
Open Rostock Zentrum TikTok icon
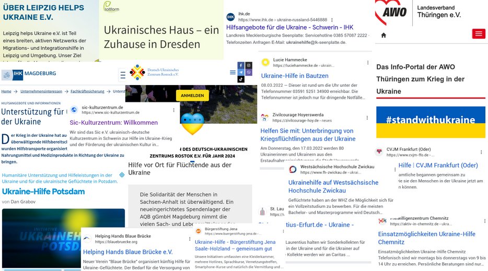click(x=241, y=79)
